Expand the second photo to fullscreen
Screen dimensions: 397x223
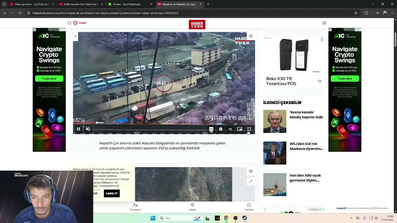251,181
